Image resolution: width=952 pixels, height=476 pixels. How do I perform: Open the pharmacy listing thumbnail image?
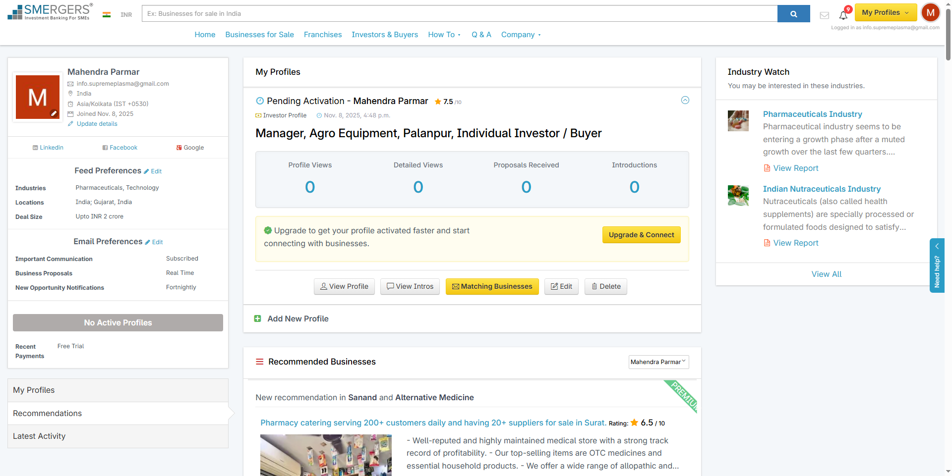click(326, 455)
